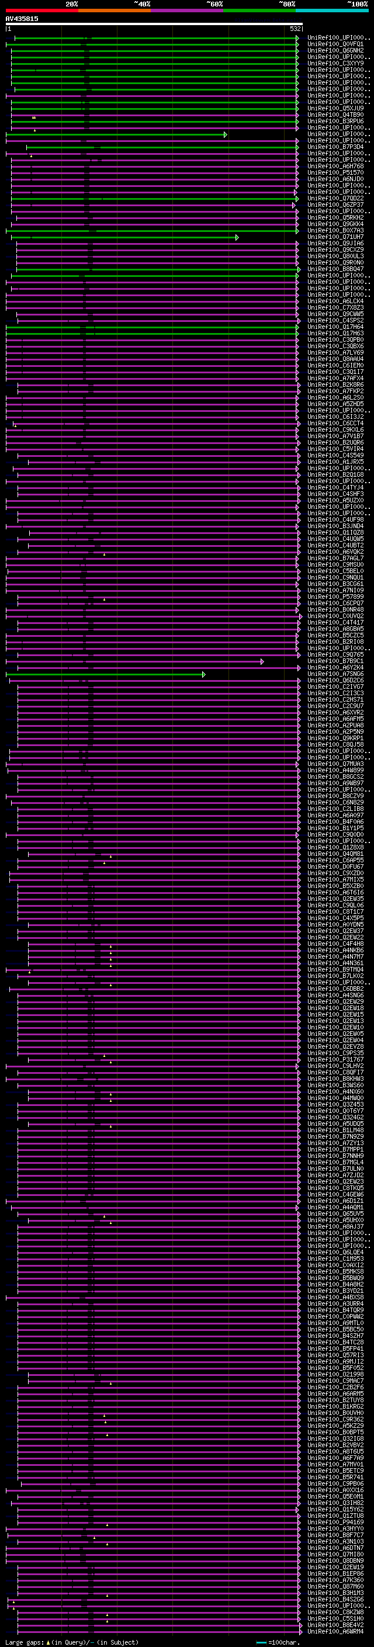The height and width of the screenshot is (1647, 374).
Task: Select the UniRef100_Q65UV5 label
Action: click(335, 1214)
